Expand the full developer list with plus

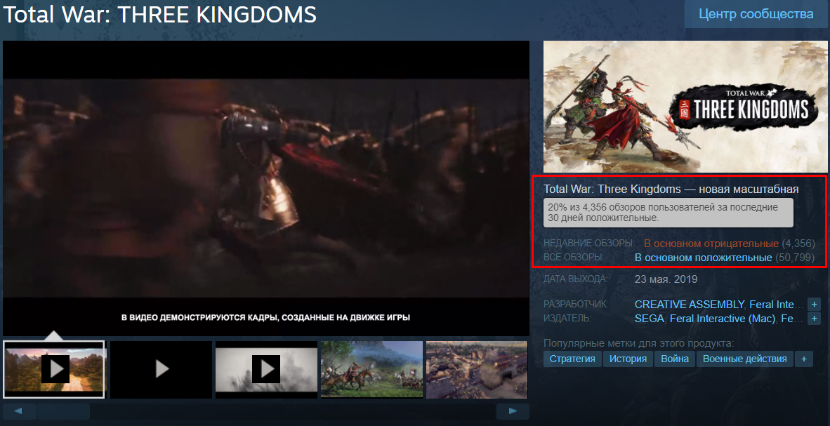[x=814, y=305]
